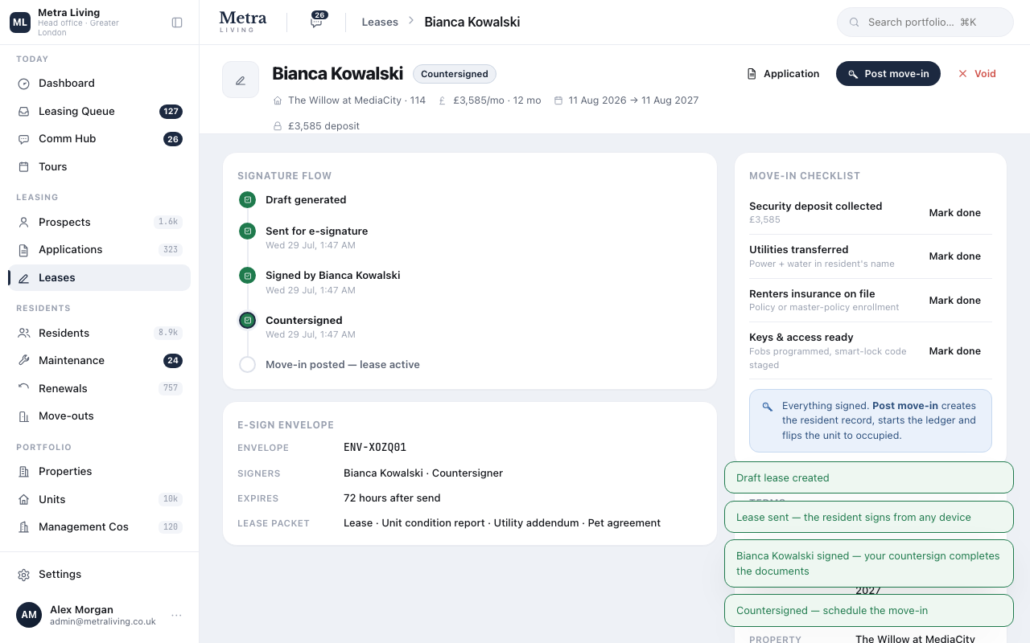
Task: Click the Units house icon
Action: (24, 500)
